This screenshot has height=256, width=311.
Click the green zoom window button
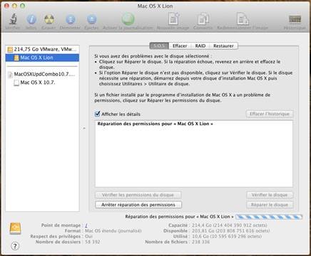pos(23,6)
